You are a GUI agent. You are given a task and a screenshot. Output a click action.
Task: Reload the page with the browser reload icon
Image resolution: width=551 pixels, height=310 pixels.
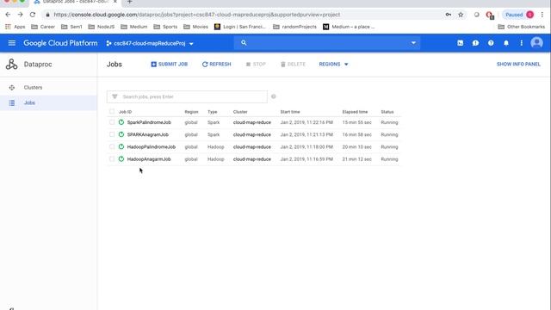[x=33, y=15]
